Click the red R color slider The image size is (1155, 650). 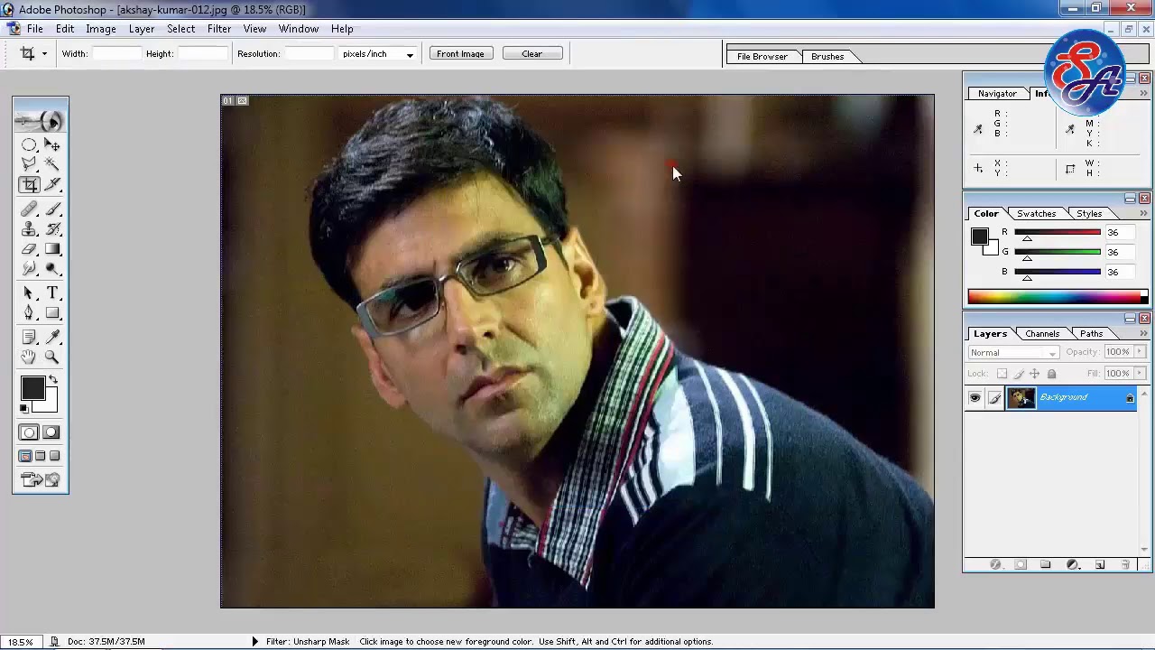pyautogui.click(x=1058, y=233)
